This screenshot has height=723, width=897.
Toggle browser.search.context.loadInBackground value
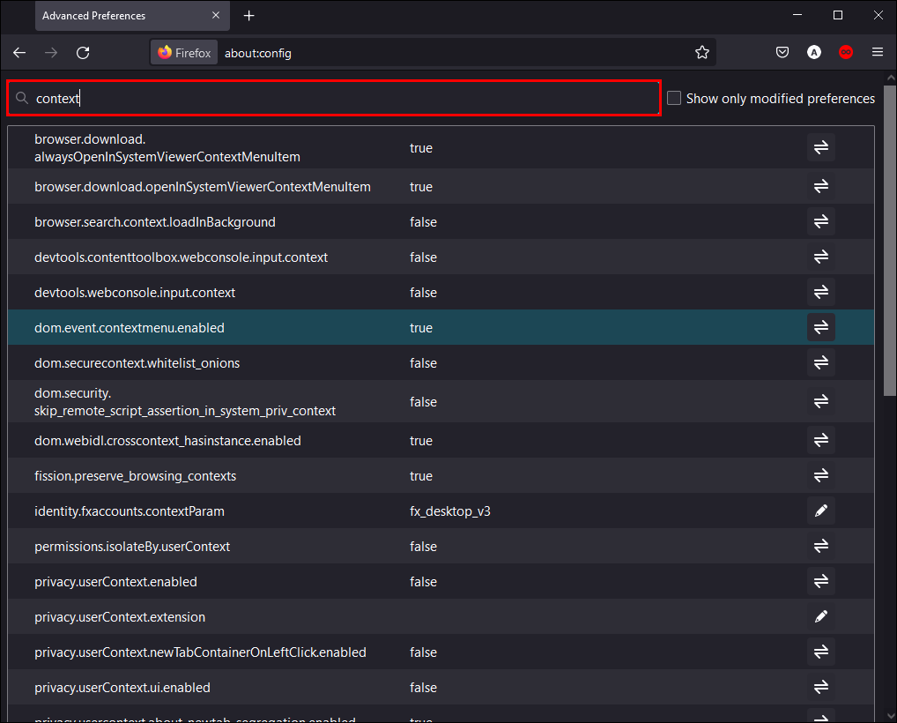[821, 222]
